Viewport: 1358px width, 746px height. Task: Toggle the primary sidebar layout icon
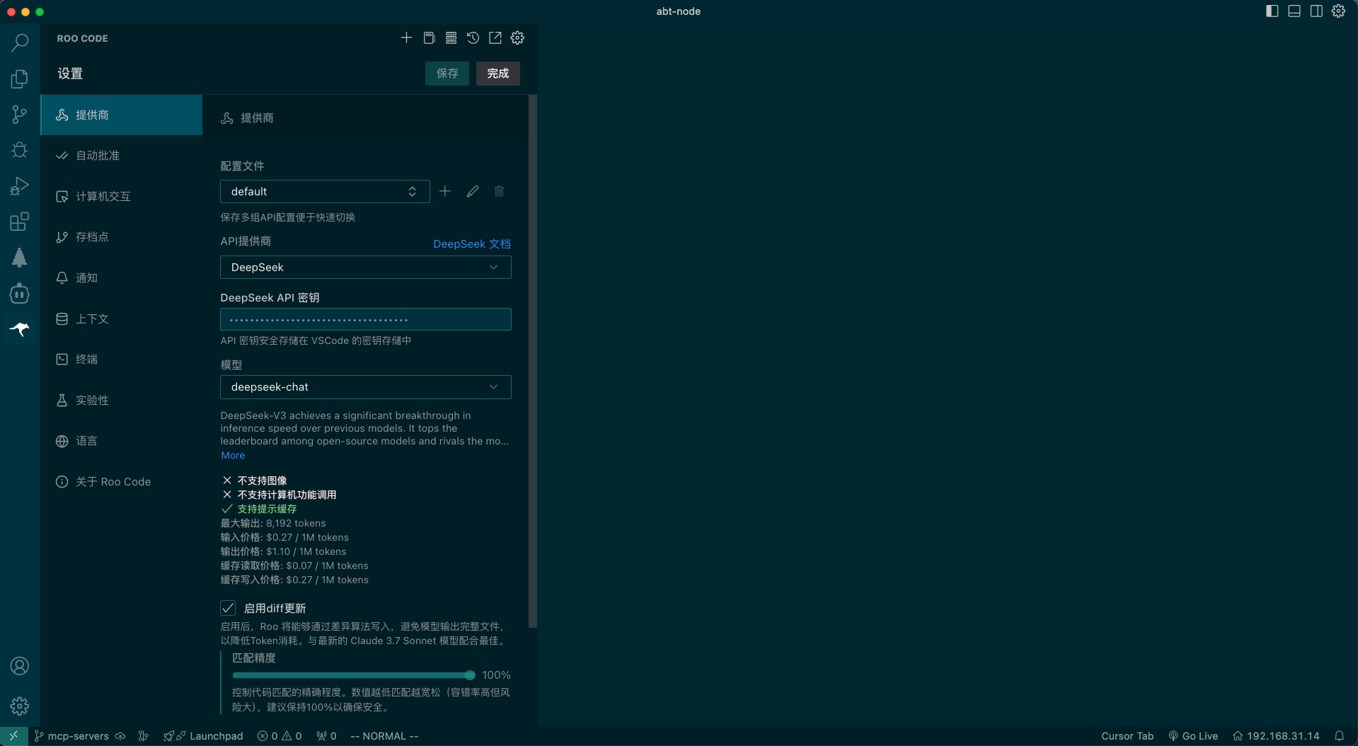coord(1272,11)
